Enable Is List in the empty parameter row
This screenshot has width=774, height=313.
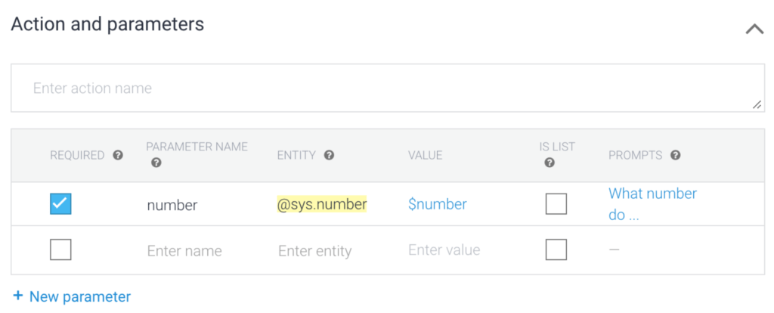tap(556, 249)
